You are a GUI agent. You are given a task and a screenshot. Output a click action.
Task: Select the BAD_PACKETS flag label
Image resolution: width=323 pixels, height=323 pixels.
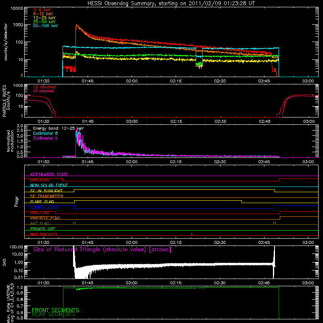44,234
